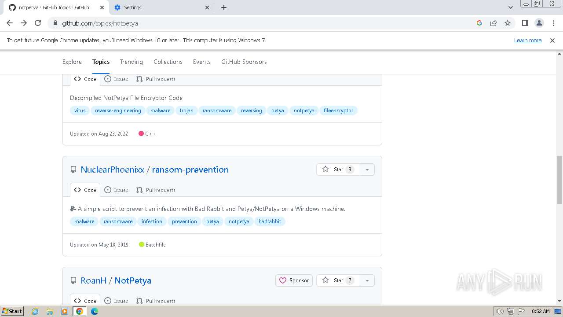Open the NotPetya repository link by RoanH
Viewport: 563px width, 317px height.
(133, 280)
